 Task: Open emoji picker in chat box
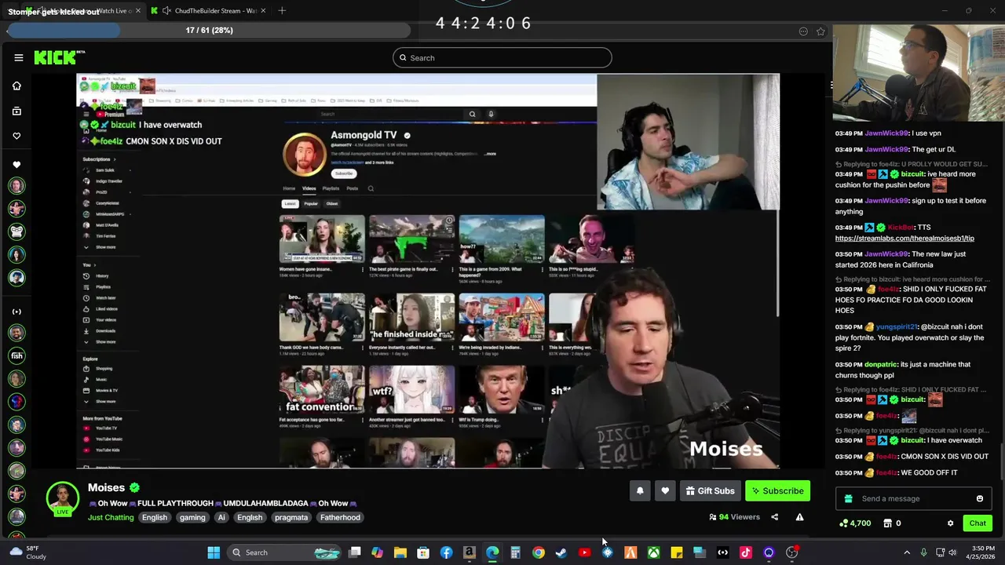[x=979, y=498]
